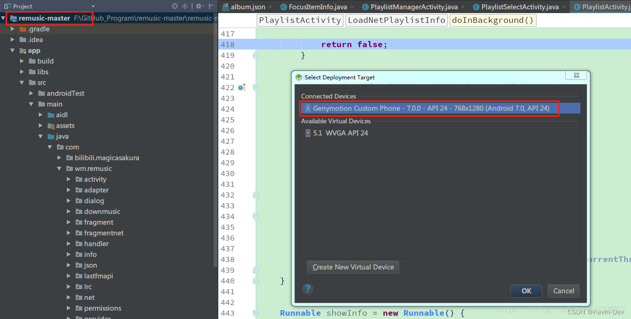The image size is (631, 319).
Task: Cancel the Select Deployment Target dialog
Action: (x=564, y=291)
